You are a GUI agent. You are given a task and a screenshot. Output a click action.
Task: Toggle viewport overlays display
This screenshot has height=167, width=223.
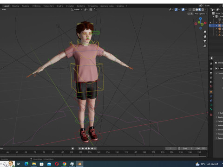click(x=183, y=10)
